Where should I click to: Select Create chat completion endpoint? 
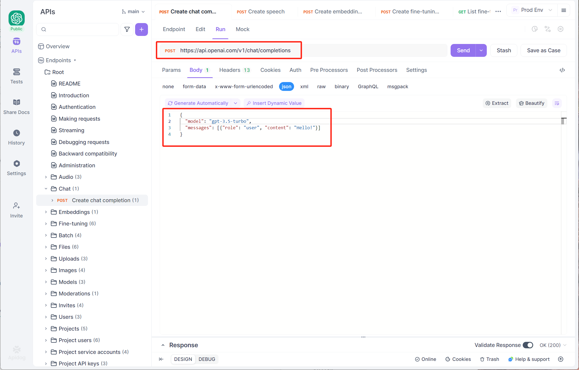pos(92,200)
